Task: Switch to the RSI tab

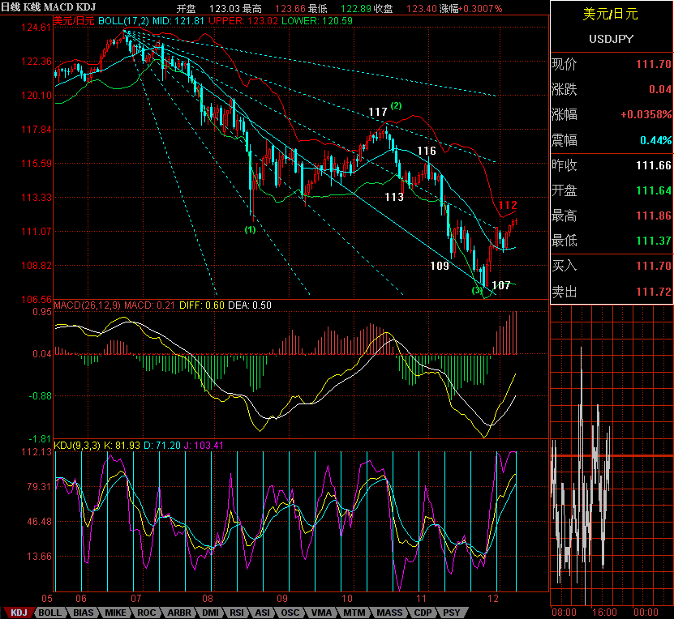Action: [236, 613]
